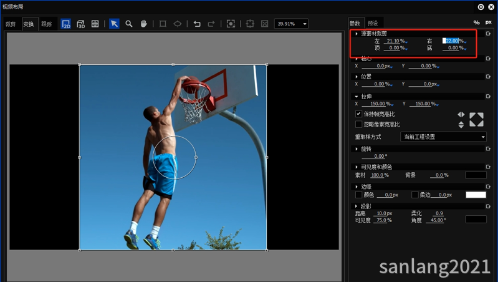The image size is (498, 282).
Task: Enable 忽略像素宽高比 checkbox
Action: pos(358,124)
